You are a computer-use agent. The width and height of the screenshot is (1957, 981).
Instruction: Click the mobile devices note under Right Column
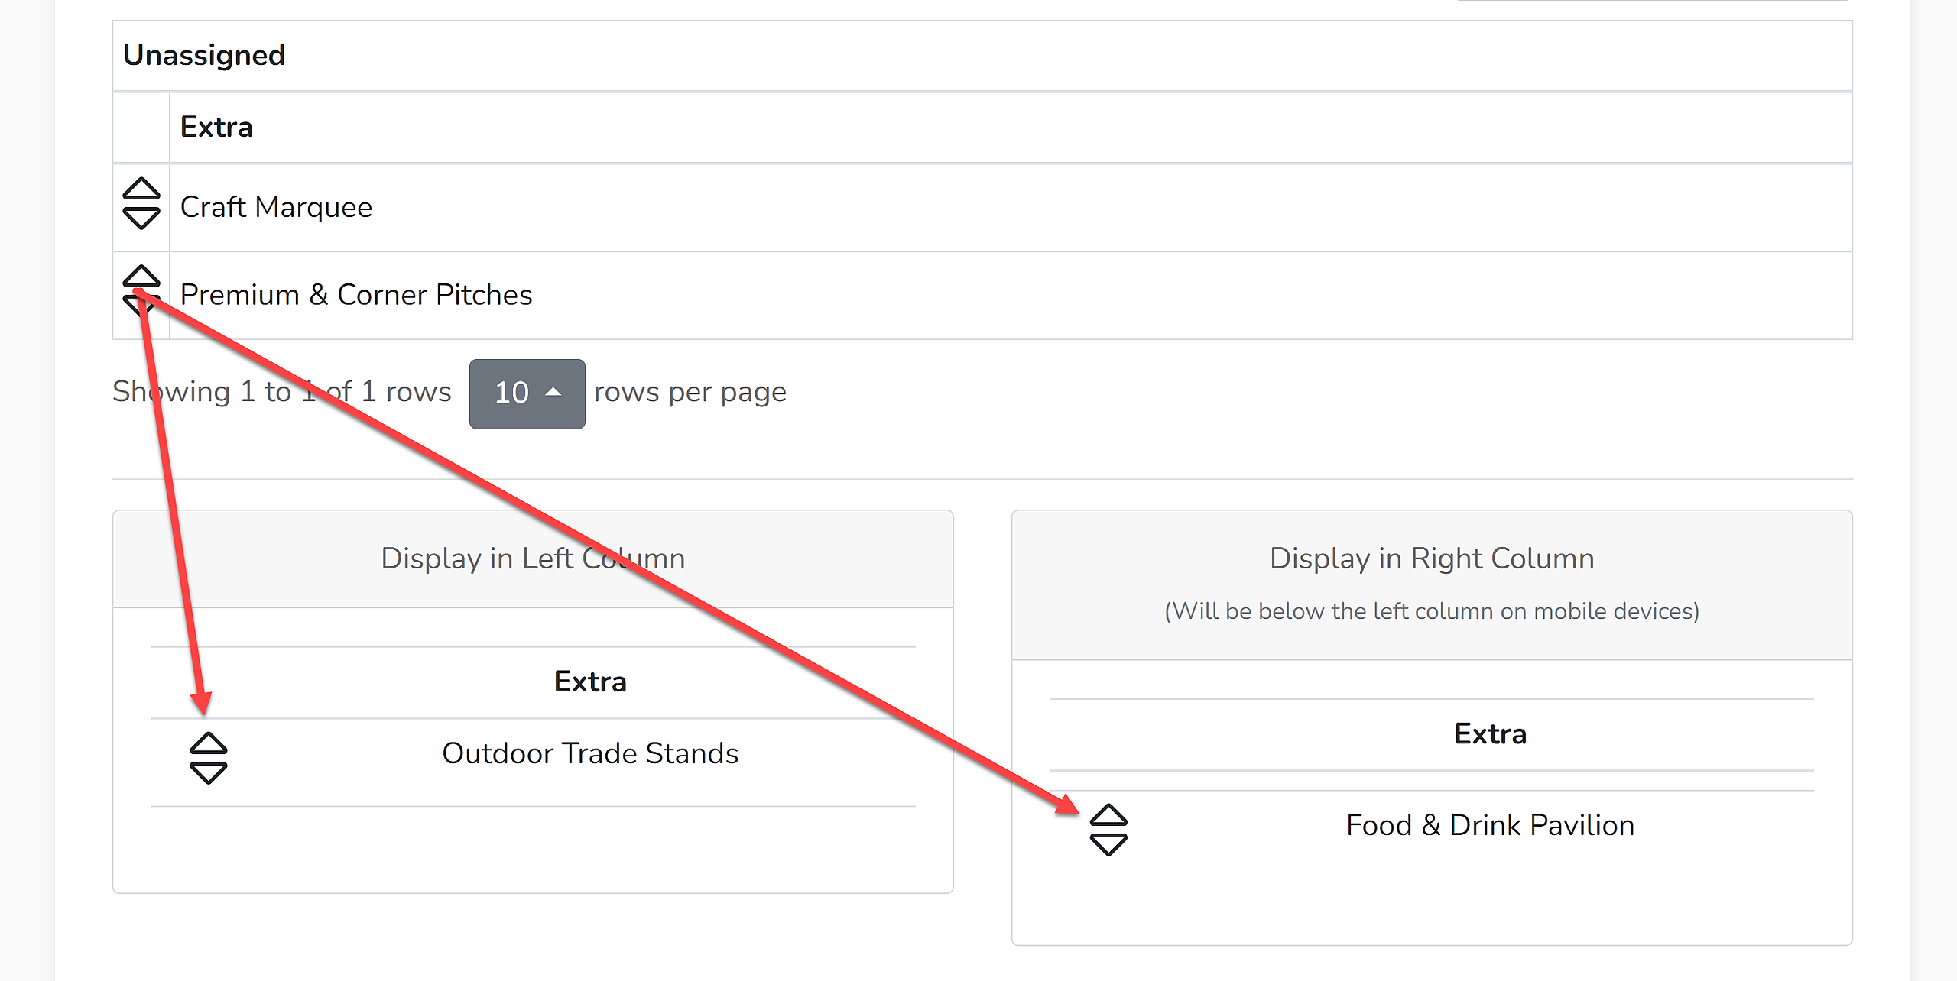[1432, 611]
